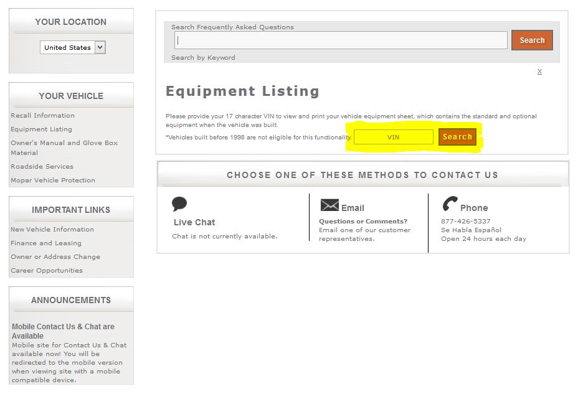Screen dimensions: 578x394
Task: Select Equipment Listing in sidebar
Action: click(x=41, y=129)
